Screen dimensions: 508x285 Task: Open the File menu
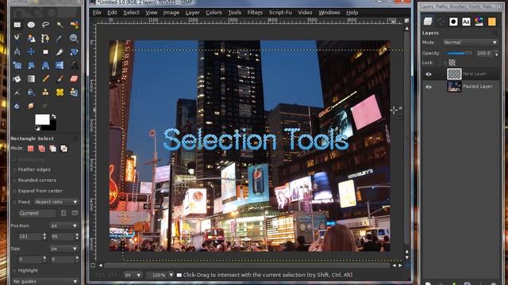[x=97, y=13]
